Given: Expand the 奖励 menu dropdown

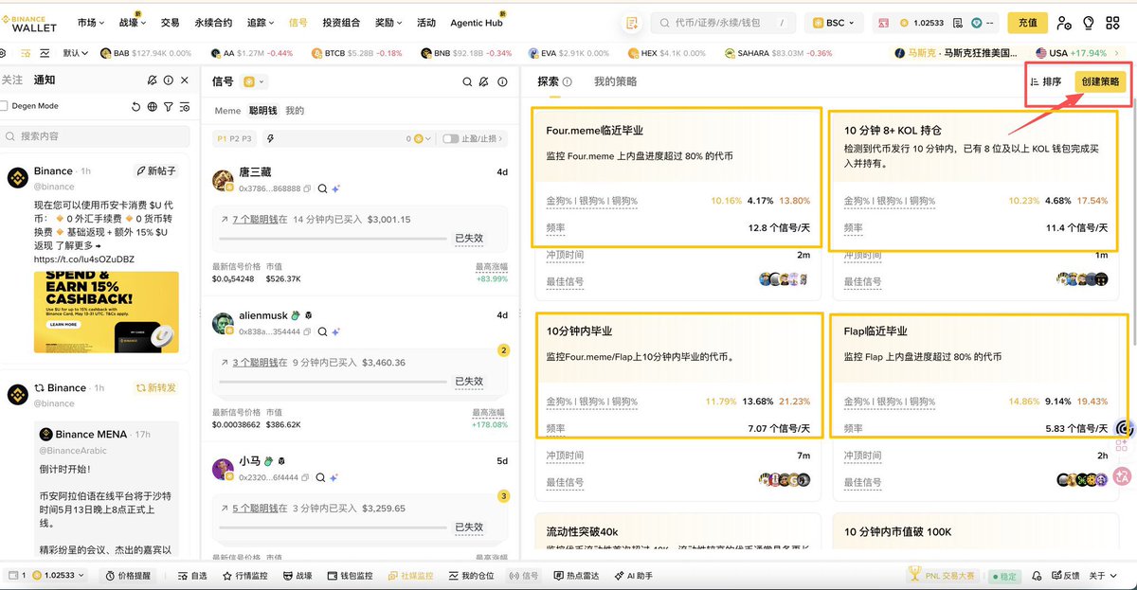Looking at the screenshot, I should point(388,23).
